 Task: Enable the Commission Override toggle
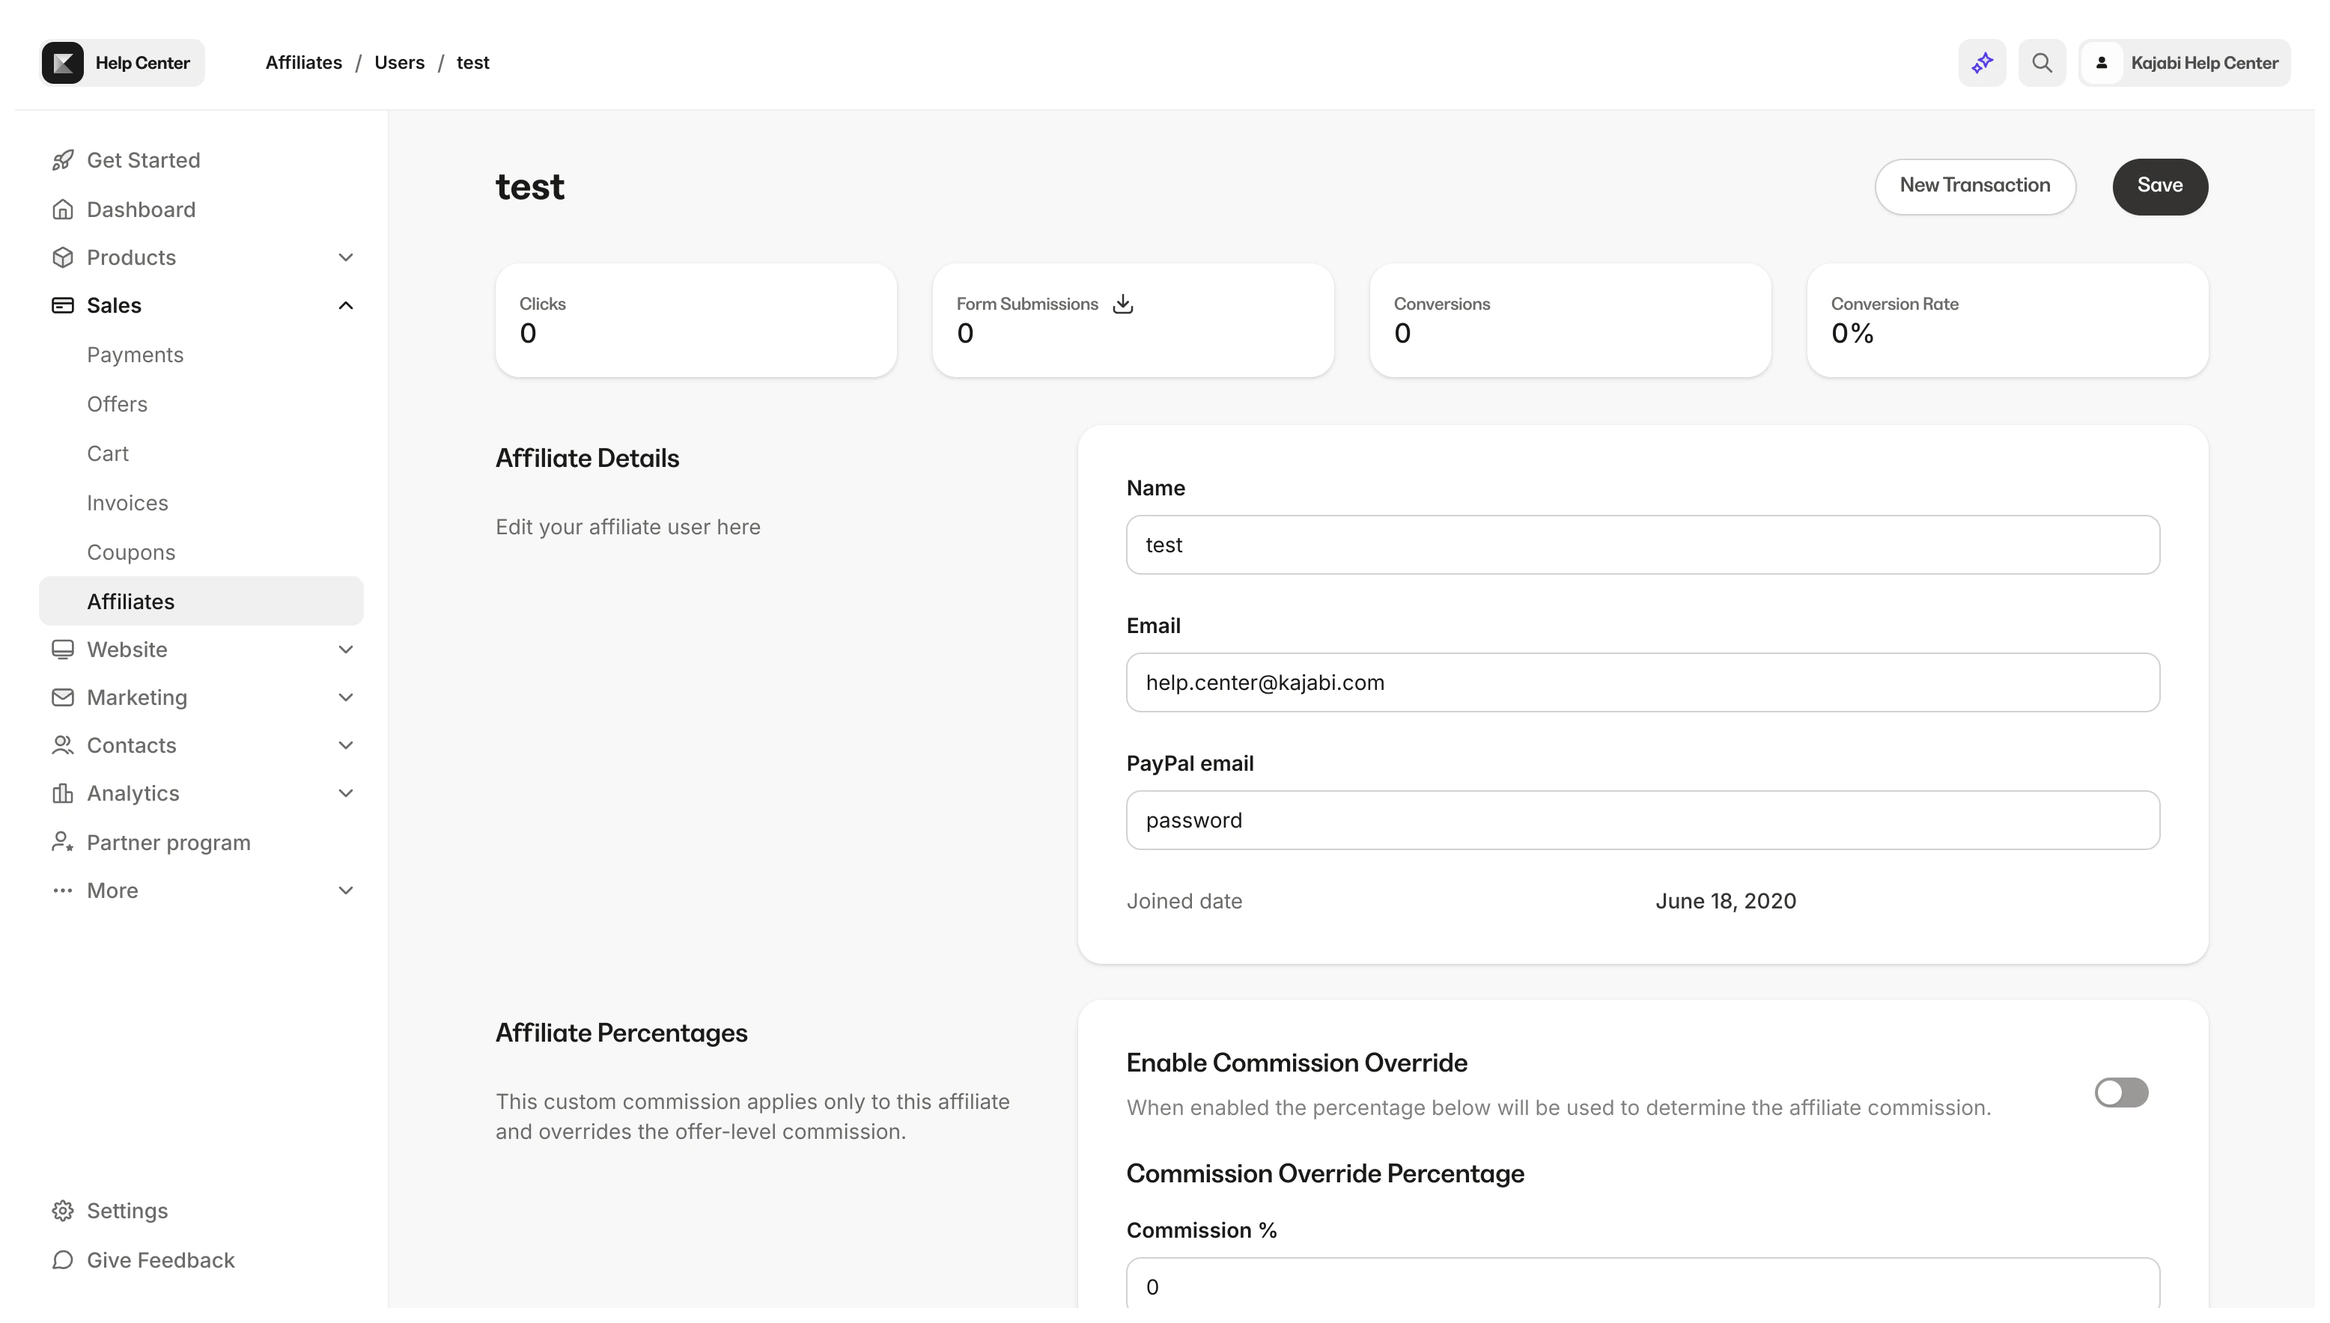[x=2121, y=1093]
